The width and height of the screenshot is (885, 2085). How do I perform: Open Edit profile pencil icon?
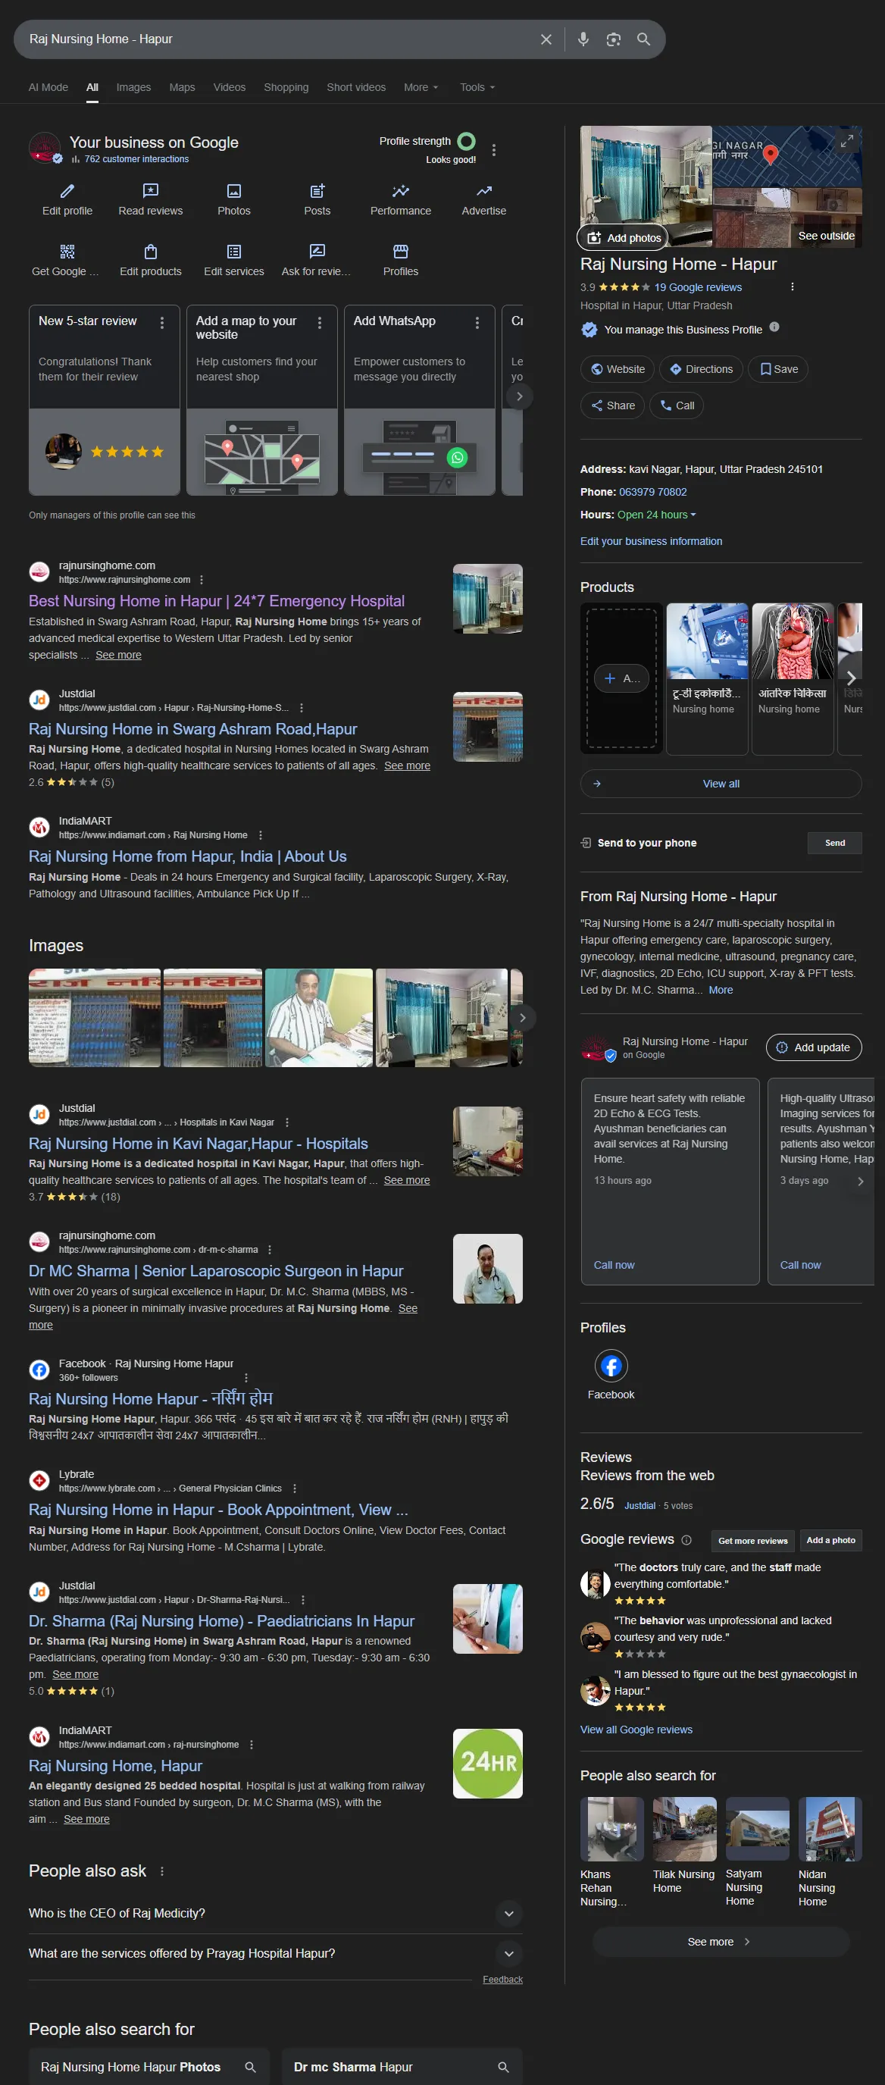tap(67, 191)
